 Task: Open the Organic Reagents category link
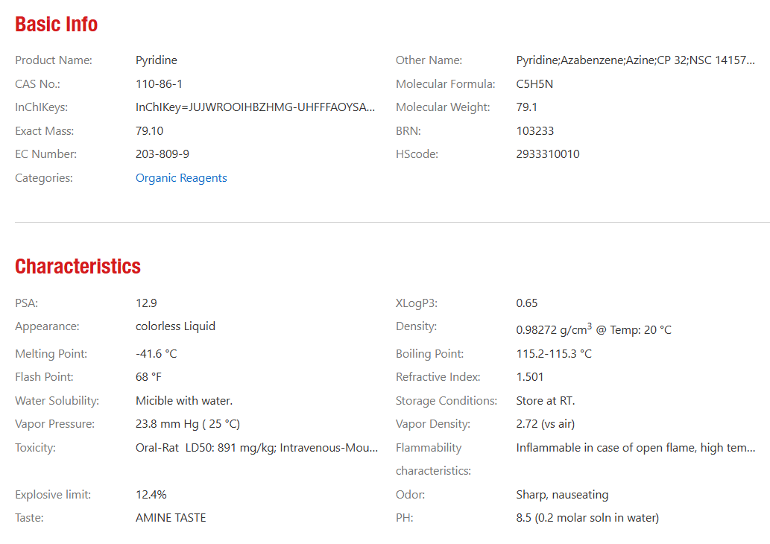click(x=181, y=178)
